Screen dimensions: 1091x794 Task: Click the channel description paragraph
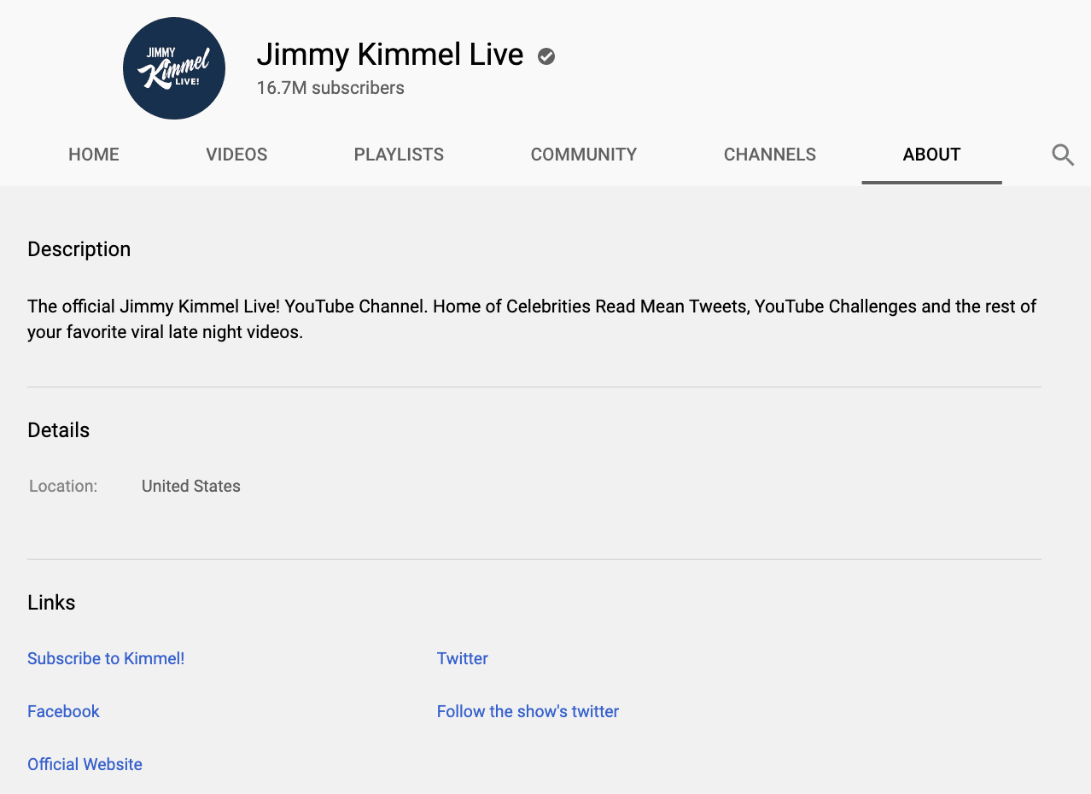point(532,319)
